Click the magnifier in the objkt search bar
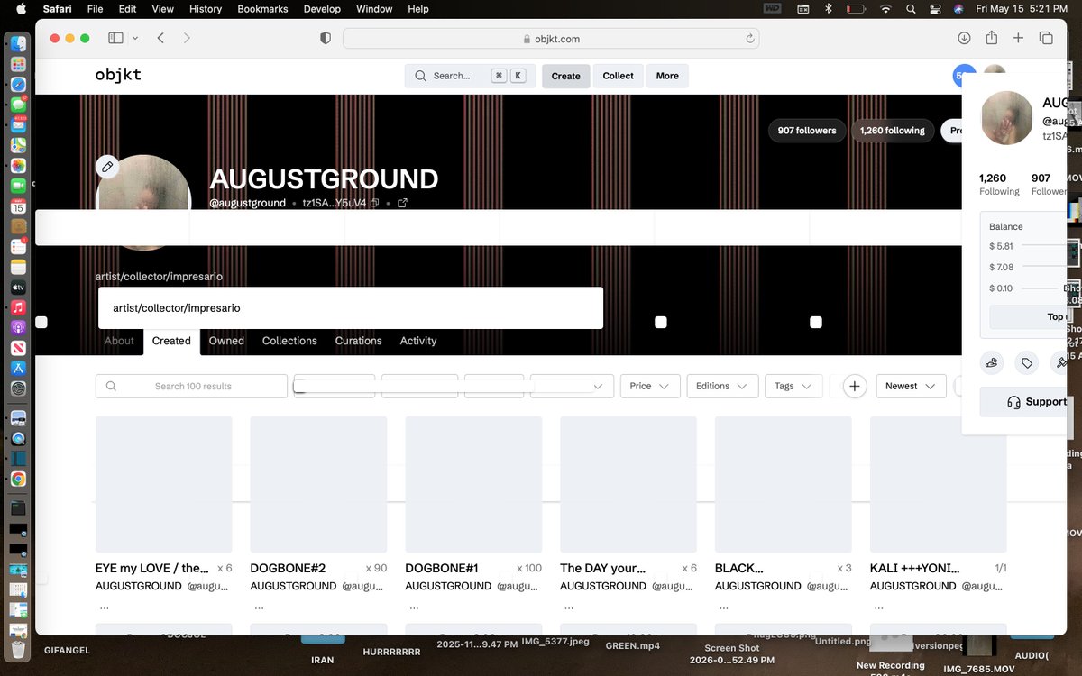 tap(420, 76)
